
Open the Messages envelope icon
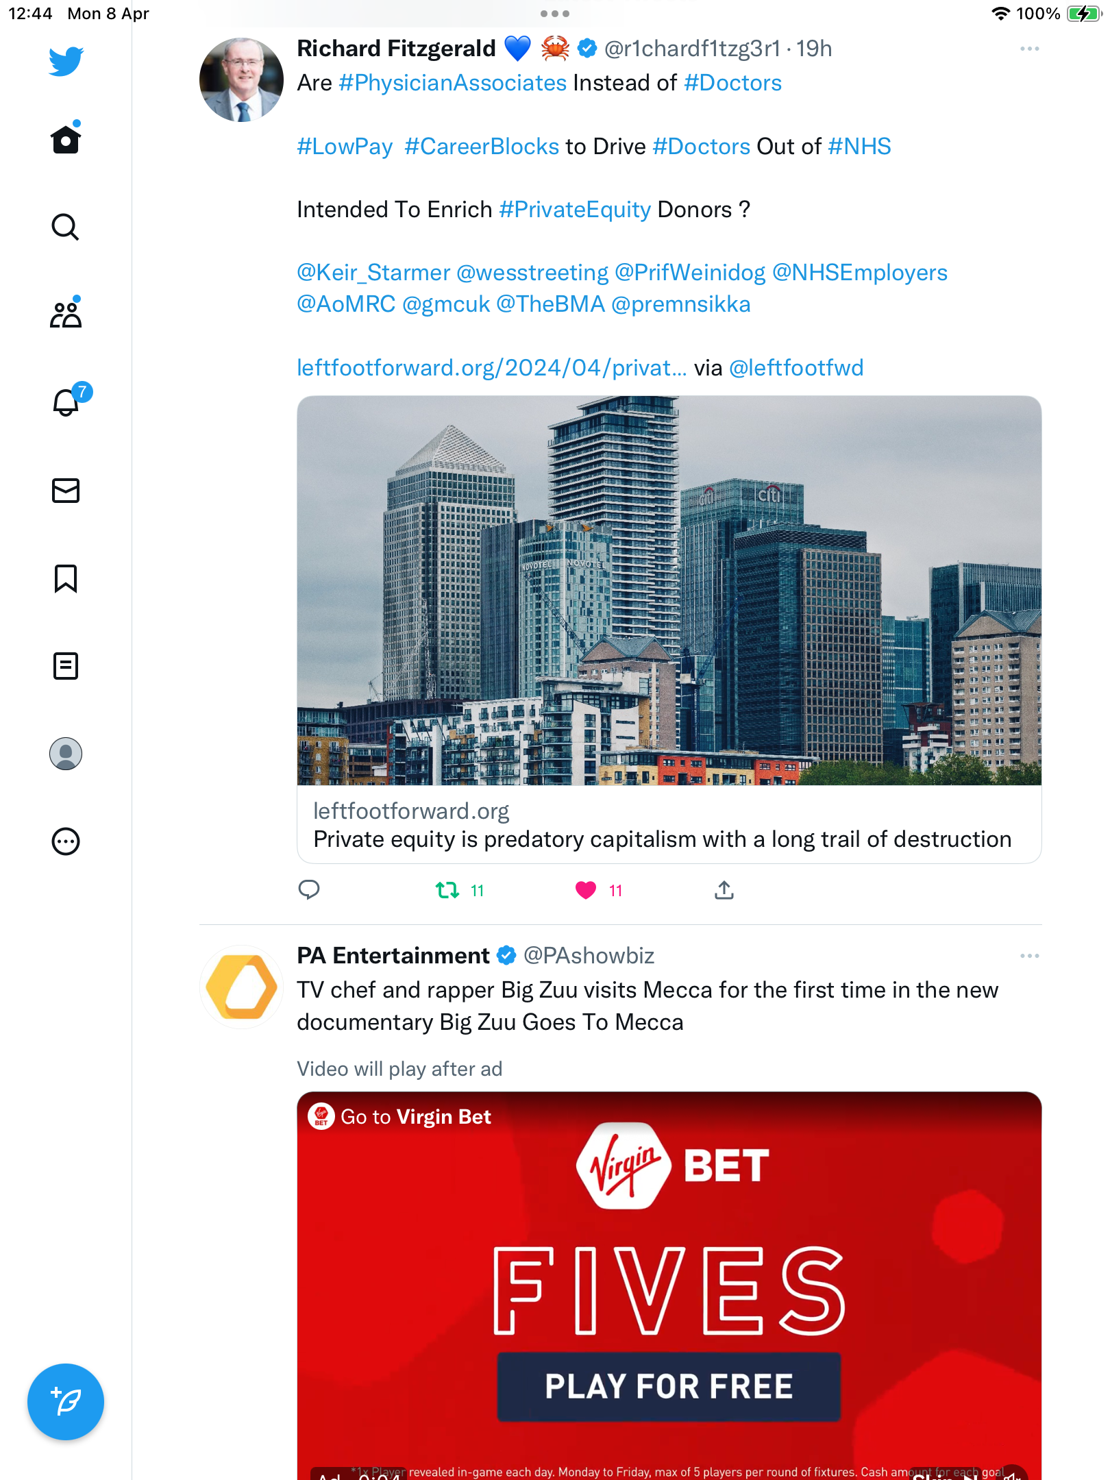click(x=66, y=491)
